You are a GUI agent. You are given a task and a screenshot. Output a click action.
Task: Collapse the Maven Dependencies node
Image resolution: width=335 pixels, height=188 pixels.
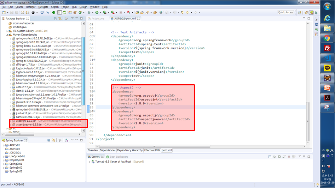tap(7, 35)
